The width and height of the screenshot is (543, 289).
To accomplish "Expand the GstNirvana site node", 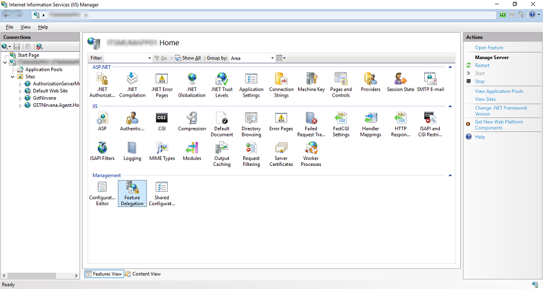I will coord(20,98).
